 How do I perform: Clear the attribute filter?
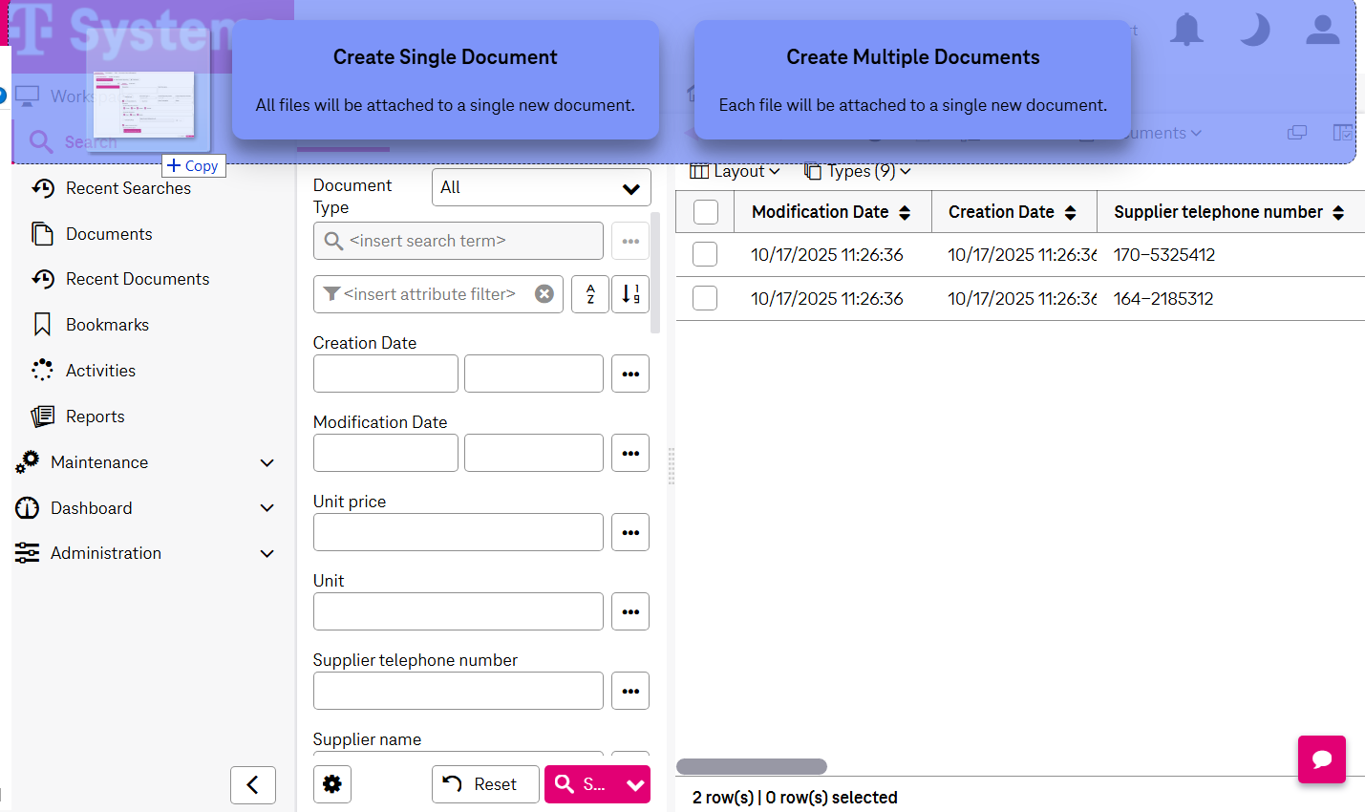coord(544,294)
